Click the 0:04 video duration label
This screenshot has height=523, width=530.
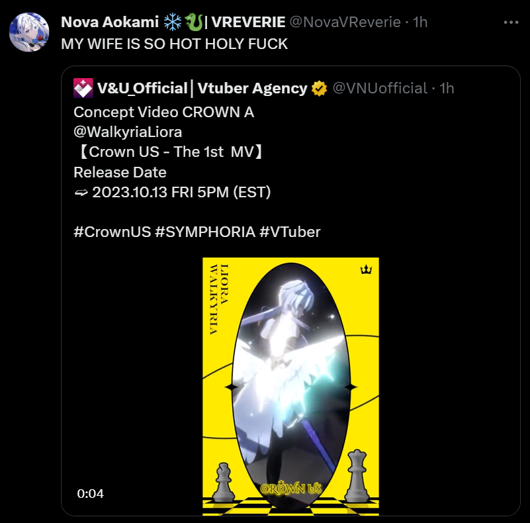pos(90,494)
